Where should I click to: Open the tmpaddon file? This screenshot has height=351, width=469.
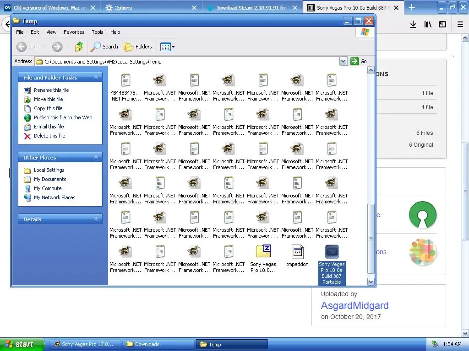(297, 256)
